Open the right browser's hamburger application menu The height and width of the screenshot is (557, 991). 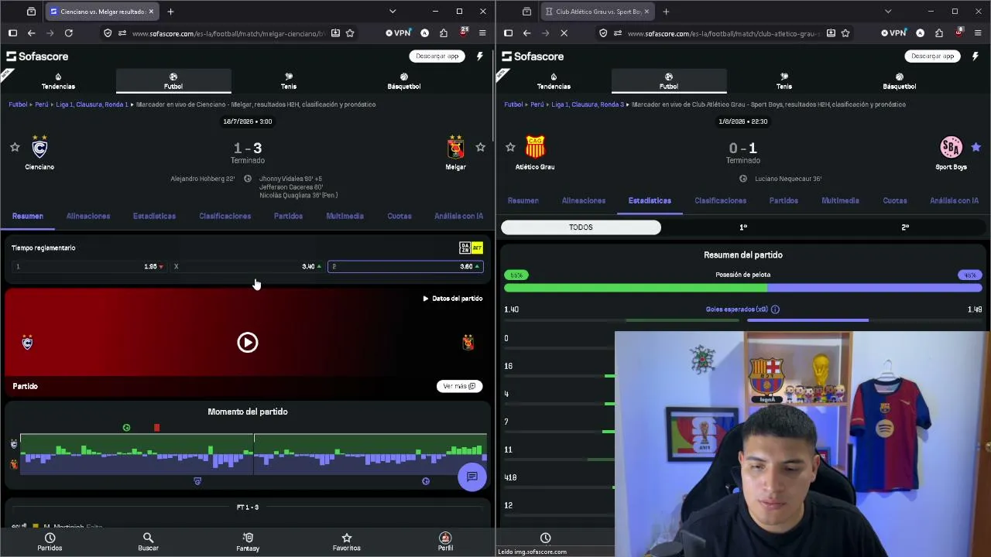click(x=978, y=33)
